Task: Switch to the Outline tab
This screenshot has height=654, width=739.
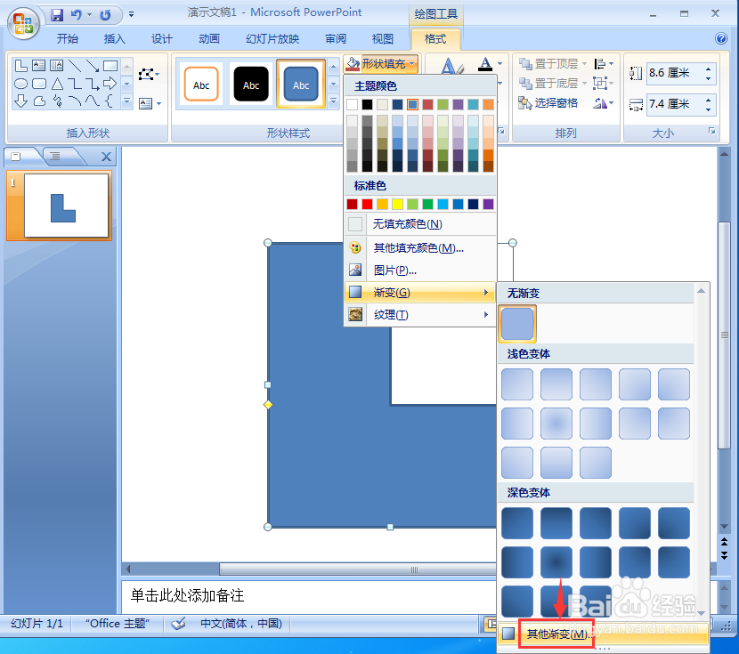Action: 55,156
